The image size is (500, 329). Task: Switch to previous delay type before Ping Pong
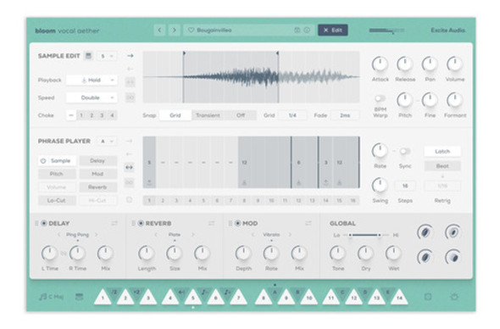tap(58, 235)
